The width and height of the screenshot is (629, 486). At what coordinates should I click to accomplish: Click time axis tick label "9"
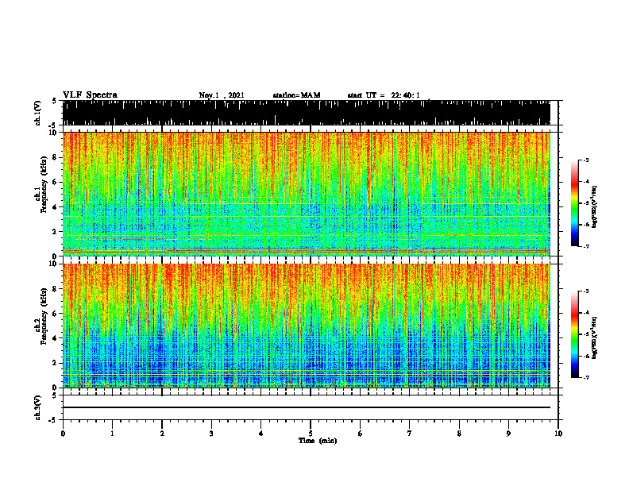[x=508, y=434]
